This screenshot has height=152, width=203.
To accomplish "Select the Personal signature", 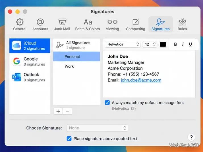I will coord(76,56).
